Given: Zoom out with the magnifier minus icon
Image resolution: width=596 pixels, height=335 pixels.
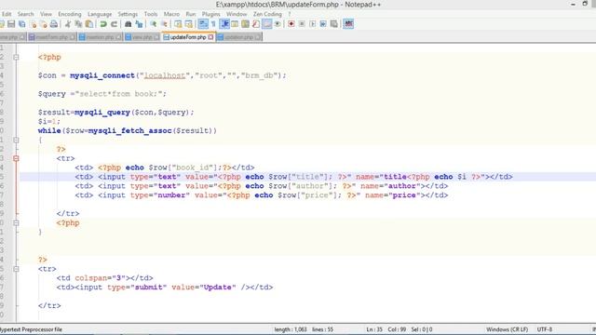Looking at the screenshot, I should pyautogui.click(x=164, y=24).
